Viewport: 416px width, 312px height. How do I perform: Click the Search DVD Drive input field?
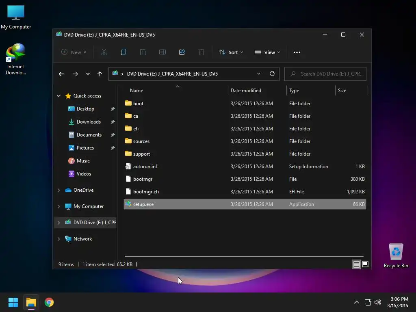[x=325, y=74]
